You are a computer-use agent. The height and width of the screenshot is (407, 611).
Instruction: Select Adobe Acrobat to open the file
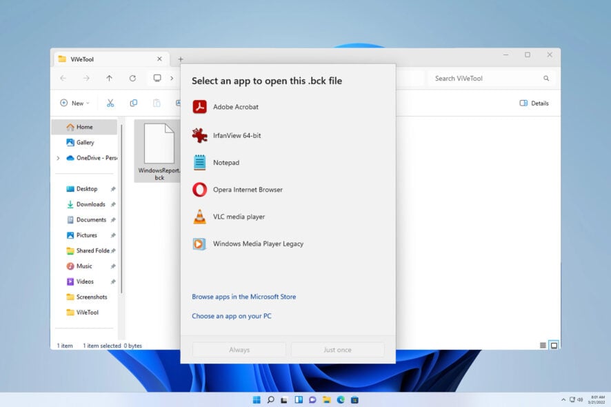(236, 107)
